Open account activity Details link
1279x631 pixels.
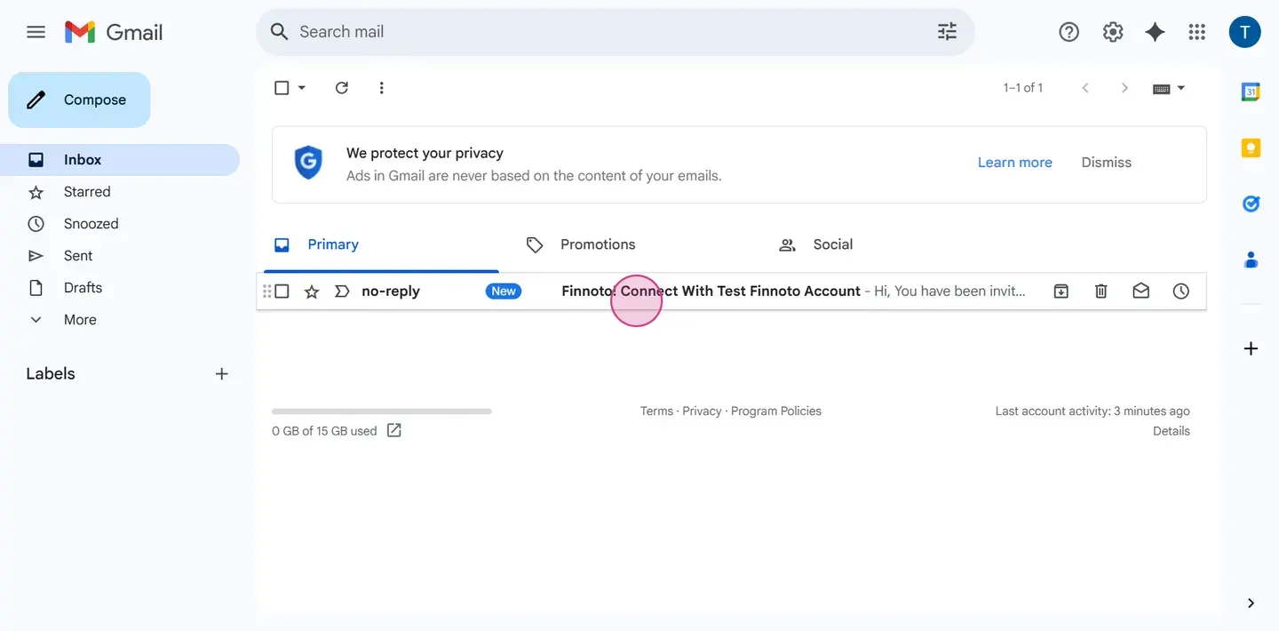(1171, 431)
